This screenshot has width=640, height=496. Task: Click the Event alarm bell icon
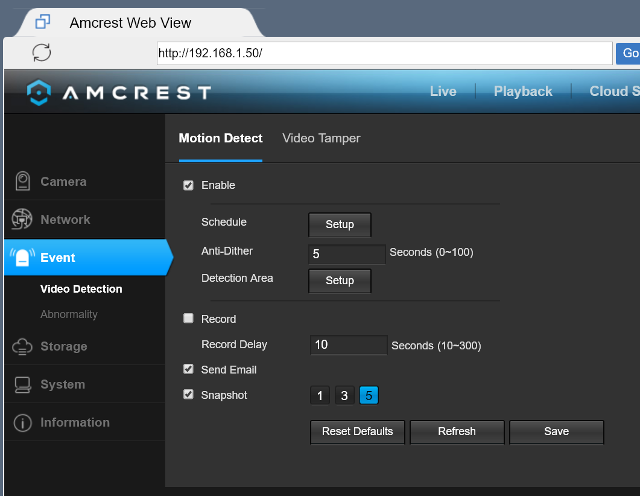(22, 257)
